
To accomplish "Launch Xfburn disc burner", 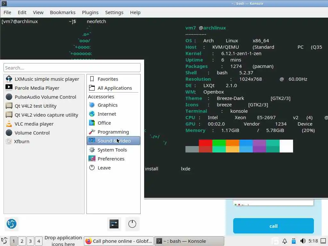I will 44,142.
